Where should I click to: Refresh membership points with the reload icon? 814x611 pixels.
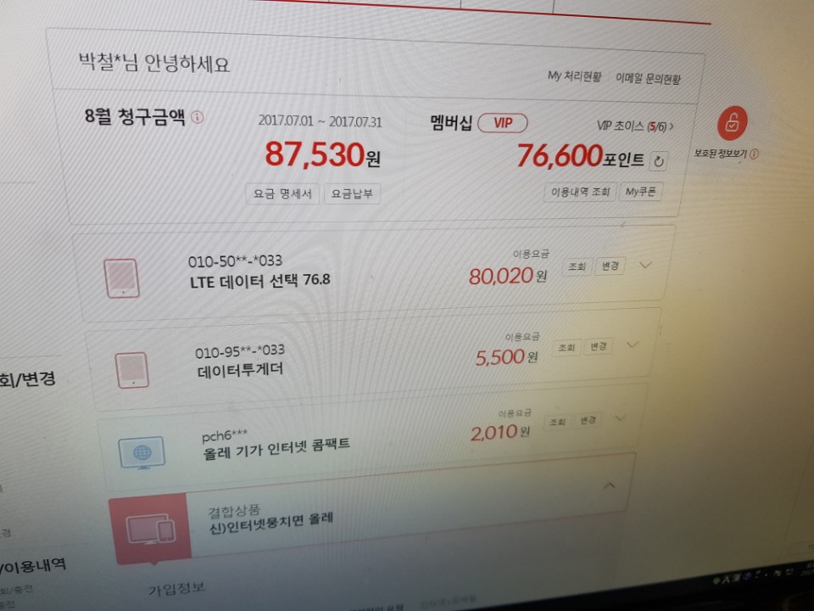point(658,161)
